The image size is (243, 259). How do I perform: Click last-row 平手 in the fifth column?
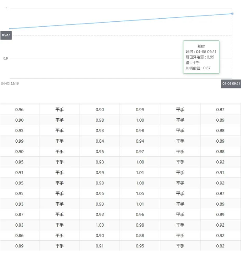[x=180, y=246]
